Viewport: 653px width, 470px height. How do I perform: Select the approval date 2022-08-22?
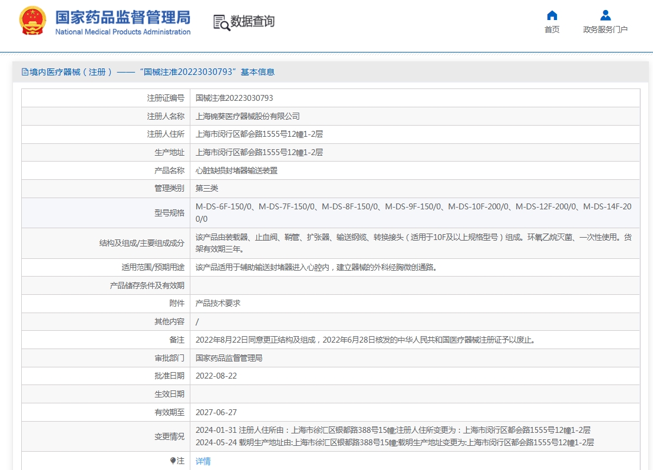coord(216,376)
